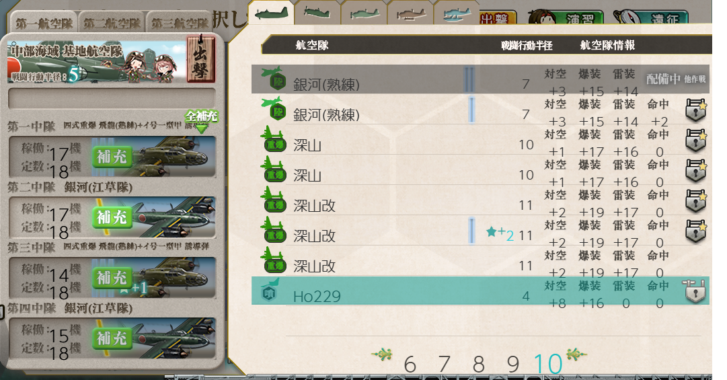
Task: Select the light blue seaplane filter tab
Action: [456, 13]
